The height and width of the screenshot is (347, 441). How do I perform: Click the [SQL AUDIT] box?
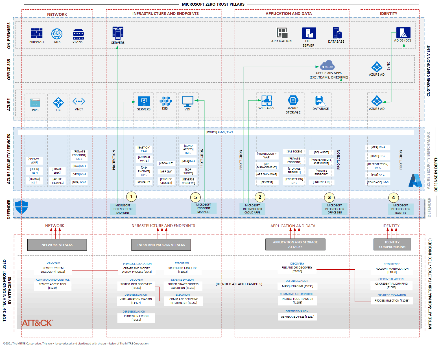click(321, 152)
